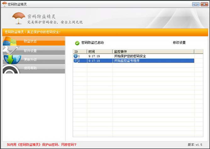Click the info icon in row 1
Viewport: 210px width, 149px height.
pos(75,56)
